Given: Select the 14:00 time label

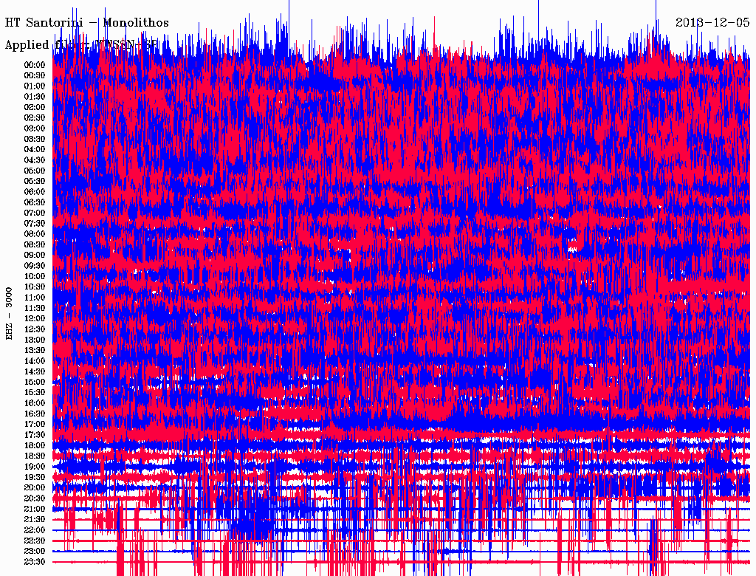Looking at the screenshot, I should (x=35, y=361).
